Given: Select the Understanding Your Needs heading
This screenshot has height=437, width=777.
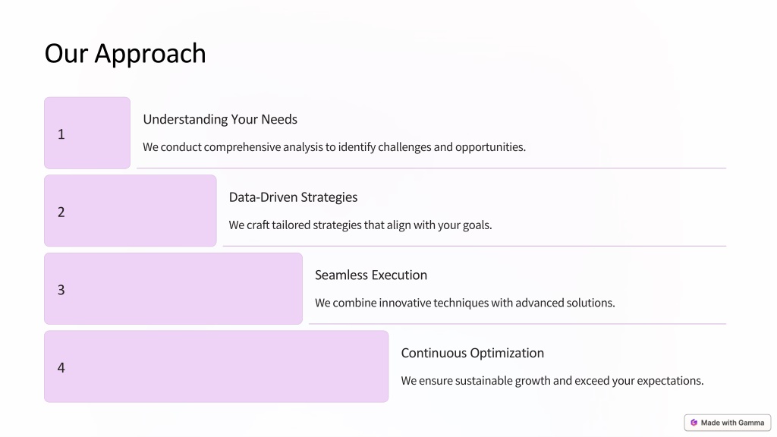Looking at the screenshot, I should point(220,119).
